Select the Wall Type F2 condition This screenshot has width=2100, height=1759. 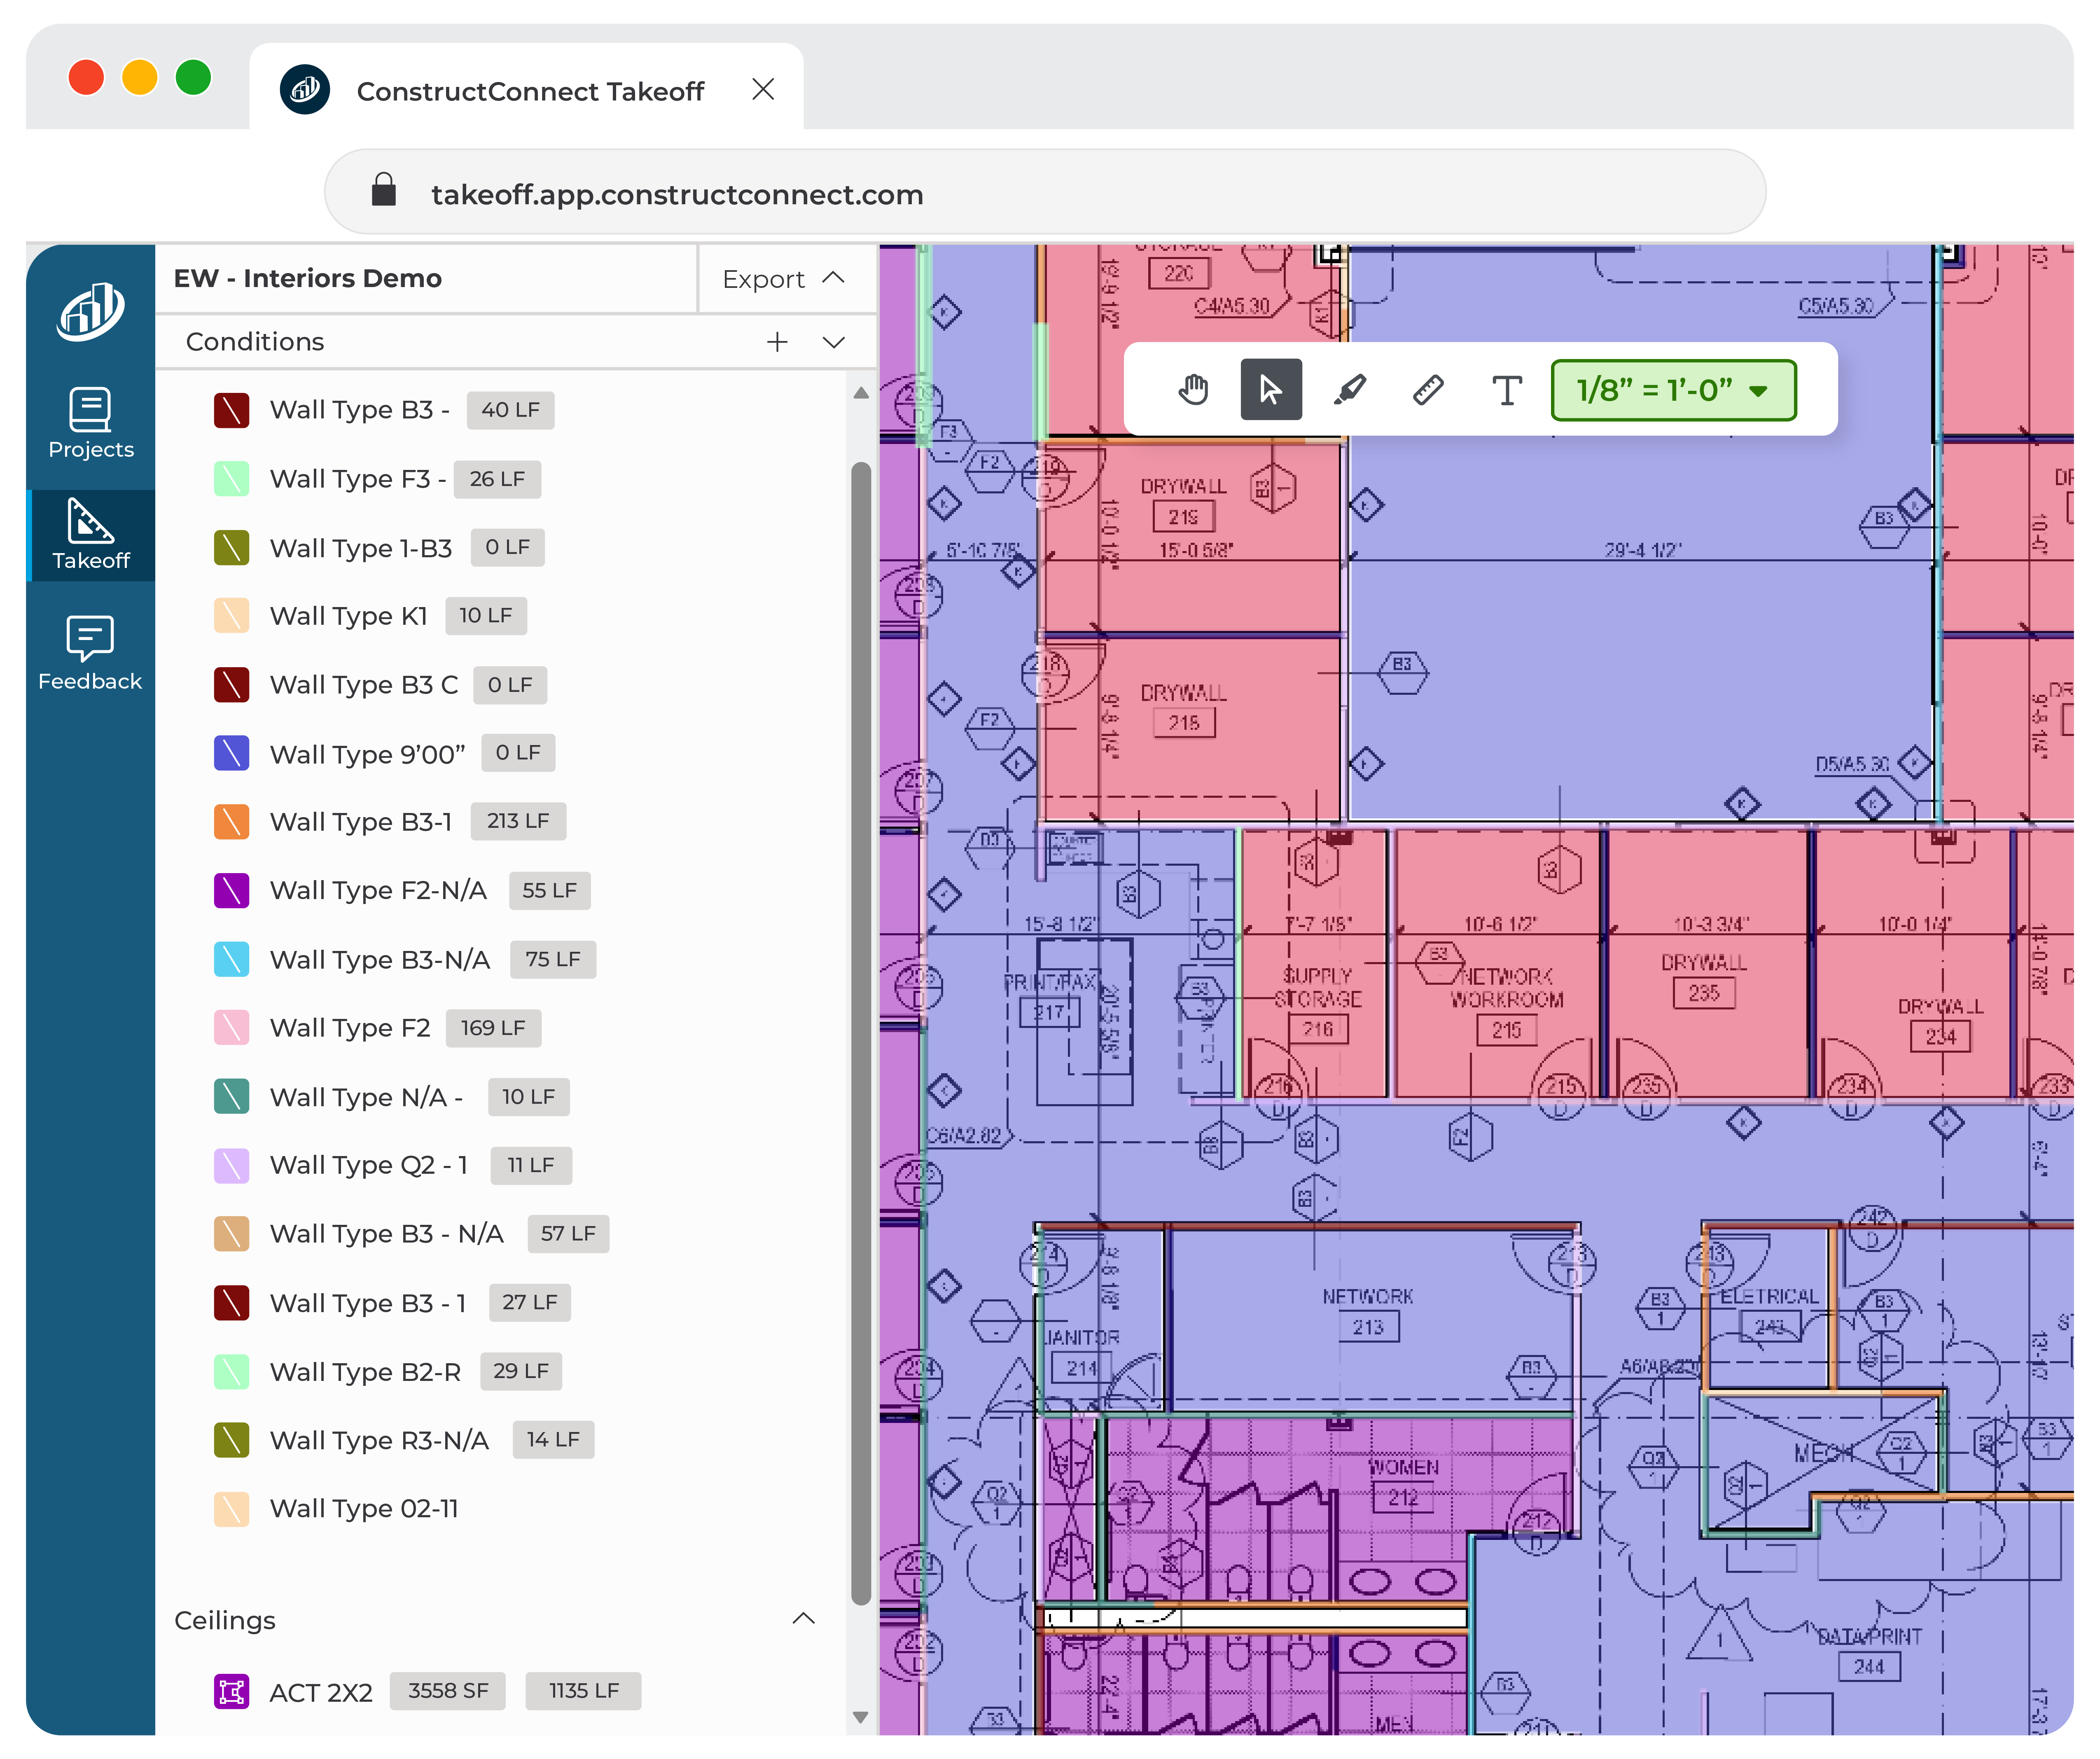click(x=350, y=1028)
